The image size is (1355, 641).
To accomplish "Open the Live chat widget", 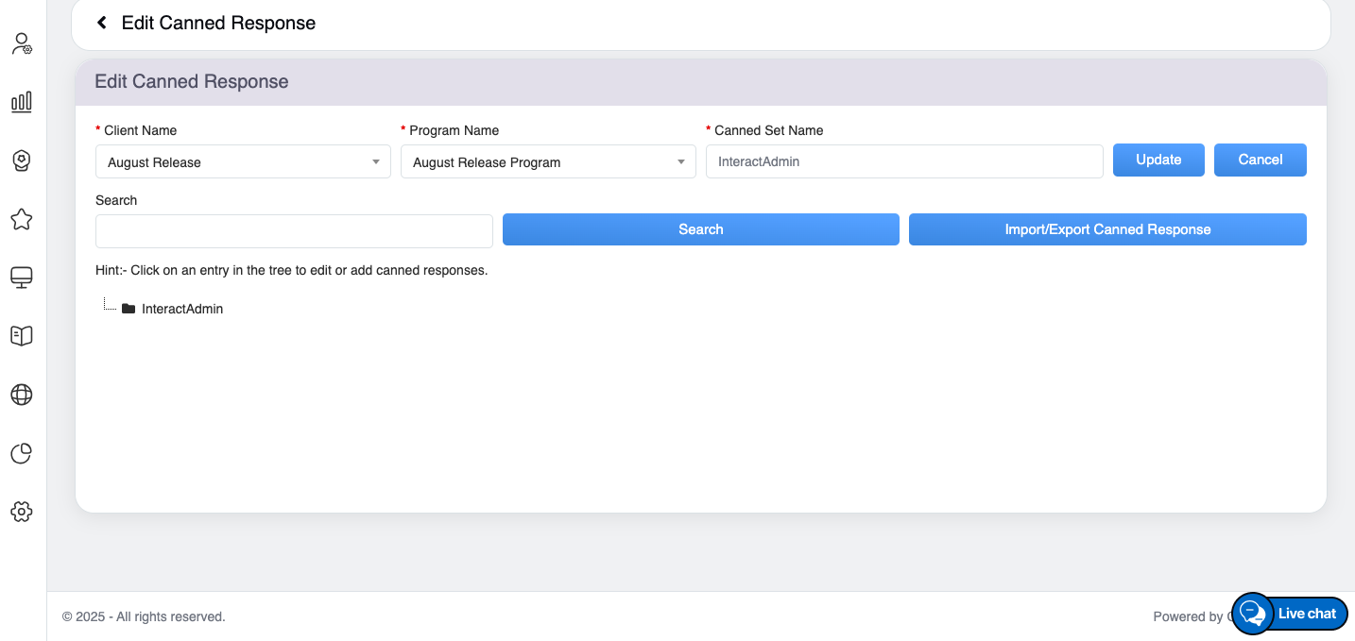I will coord(1291,614).
